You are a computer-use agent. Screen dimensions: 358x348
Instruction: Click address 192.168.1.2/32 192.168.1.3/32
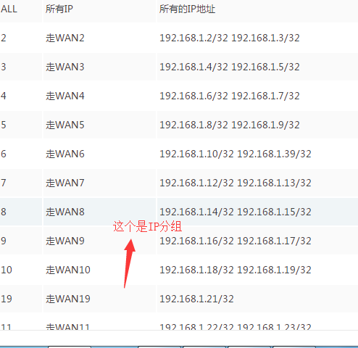point(230,38)
